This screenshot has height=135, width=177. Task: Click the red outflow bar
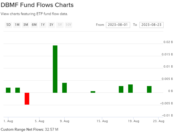click(x=27, y=99)
